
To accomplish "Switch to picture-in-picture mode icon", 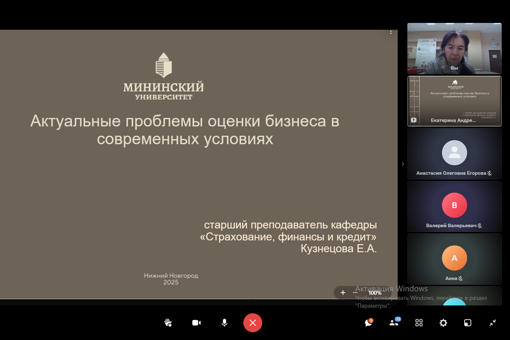I will coord(467,323).
